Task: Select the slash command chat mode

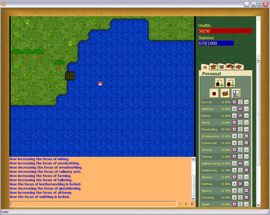Action: (180, 204)
